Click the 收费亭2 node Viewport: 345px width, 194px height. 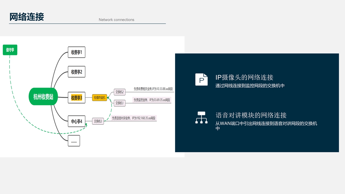(76, 72)
